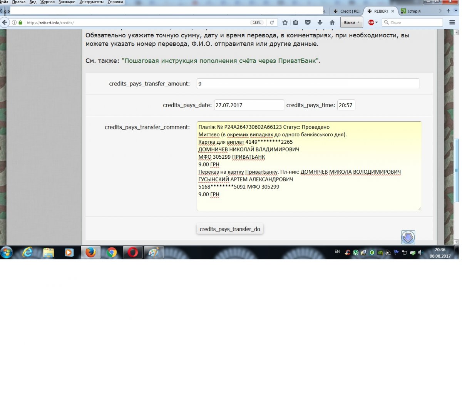Open the Инструменты menu
The height and width of the screenshot is (401, 462).
click(92, 2)
